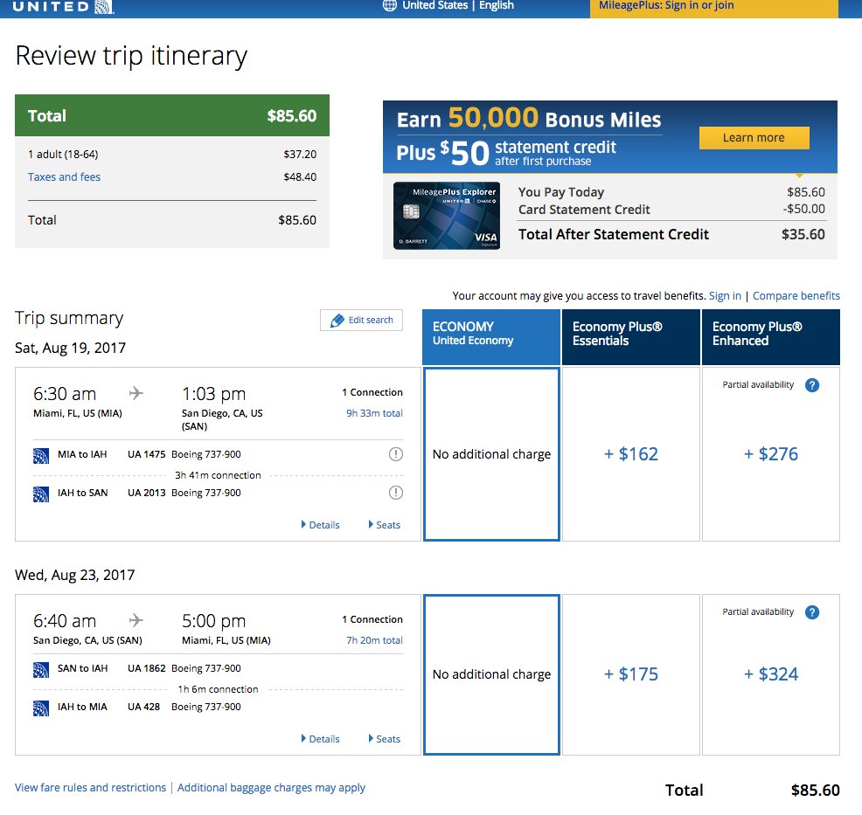Click the United logo icon beside IAH to SAN

tap(41, 494)
